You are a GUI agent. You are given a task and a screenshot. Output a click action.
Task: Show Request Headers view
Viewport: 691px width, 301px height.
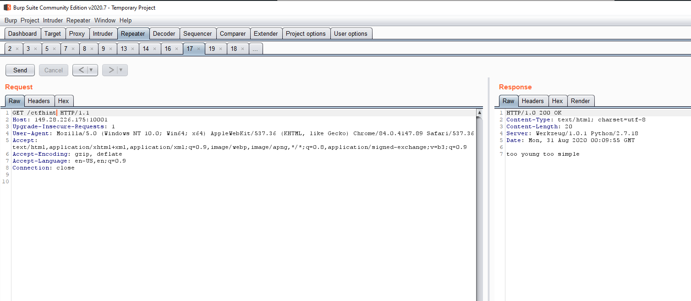[39, 101]
